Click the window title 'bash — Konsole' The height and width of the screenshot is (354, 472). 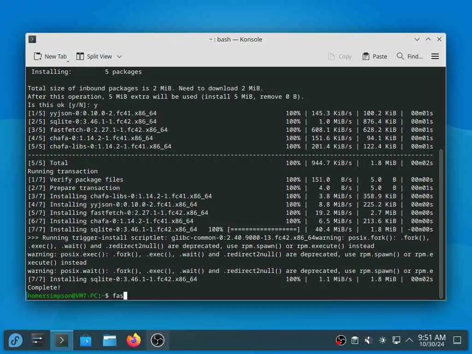[236, 40]
